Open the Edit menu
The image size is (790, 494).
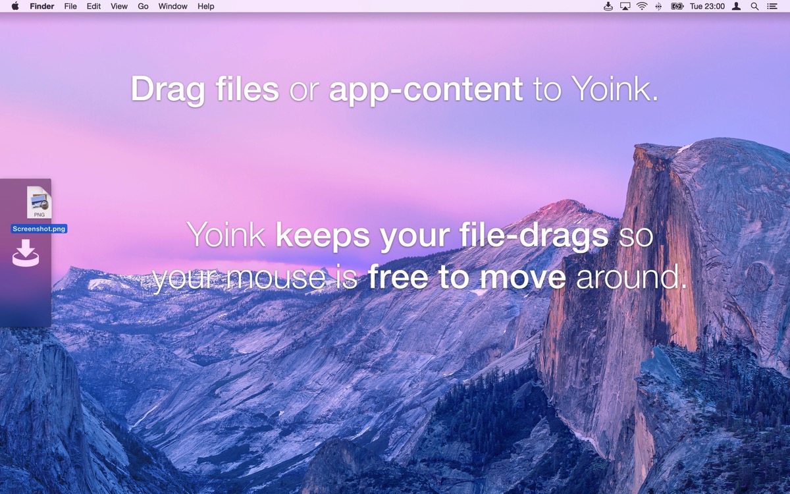point(93,7)
